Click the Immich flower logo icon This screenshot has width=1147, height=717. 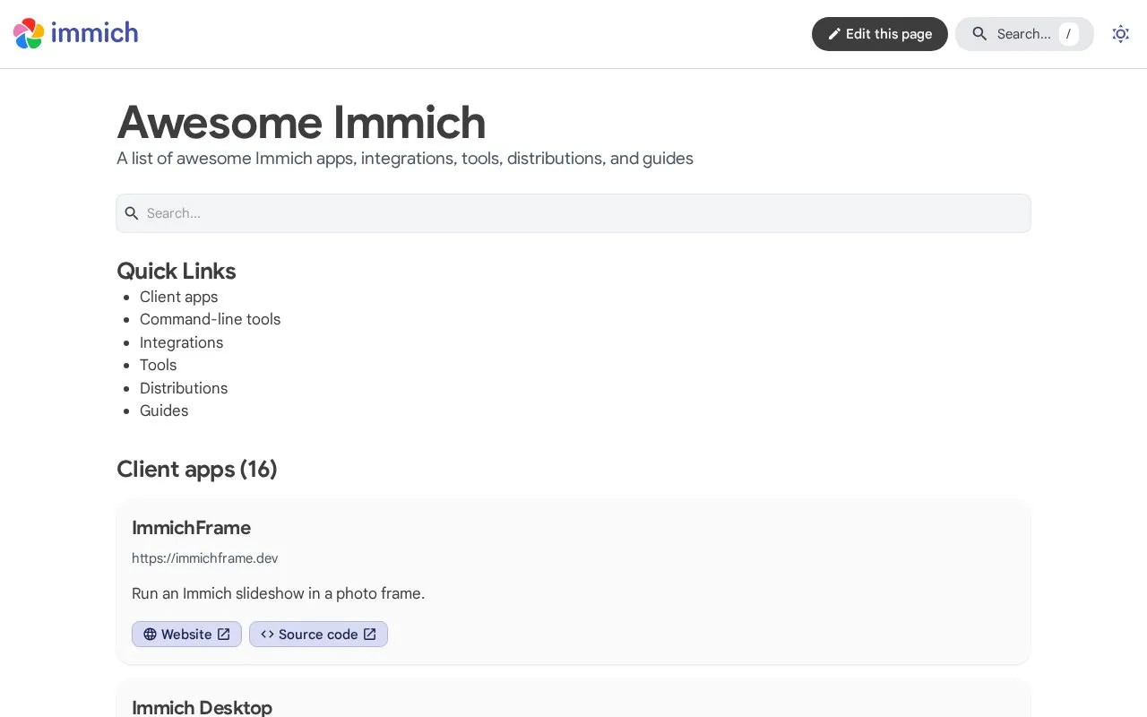[29, 34]
